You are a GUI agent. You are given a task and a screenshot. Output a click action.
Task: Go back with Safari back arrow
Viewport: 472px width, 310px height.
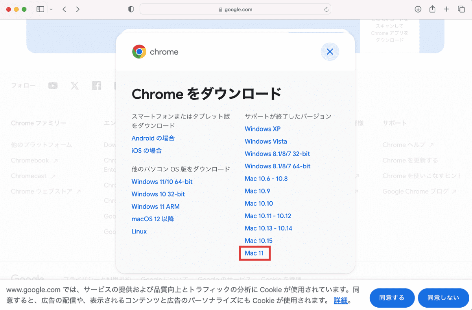(64, 9)
